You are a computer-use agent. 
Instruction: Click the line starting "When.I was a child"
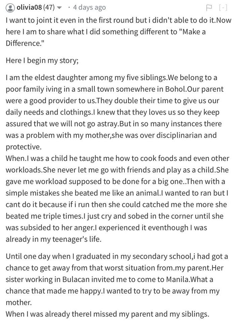coord(117,158)
